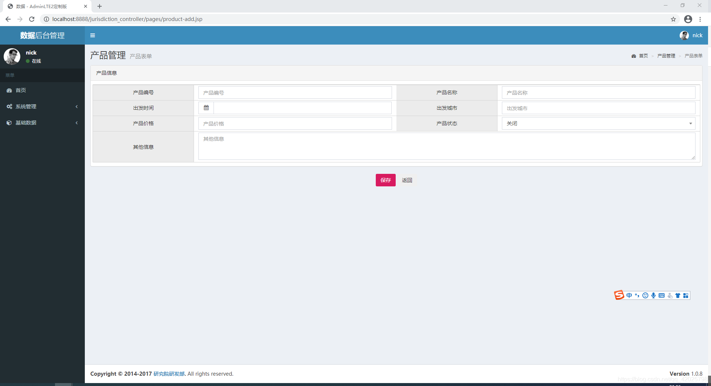The height and width of the screenshot is (386, 711).
Task: Click the browser forward arrow
Action: pyautogui.click(x=20, y=19)
